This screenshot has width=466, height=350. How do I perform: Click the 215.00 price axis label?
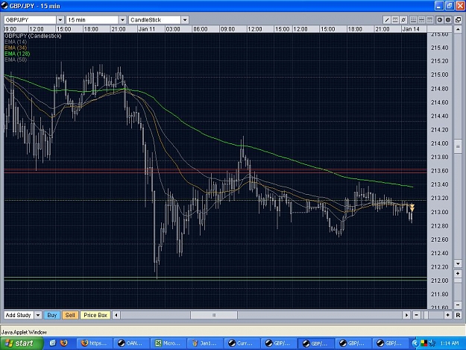440,75
